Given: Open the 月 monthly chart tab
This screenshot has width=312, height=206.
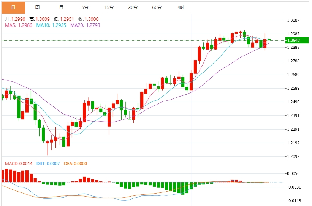Looking at the screenshot, I should tap(61, 8).
